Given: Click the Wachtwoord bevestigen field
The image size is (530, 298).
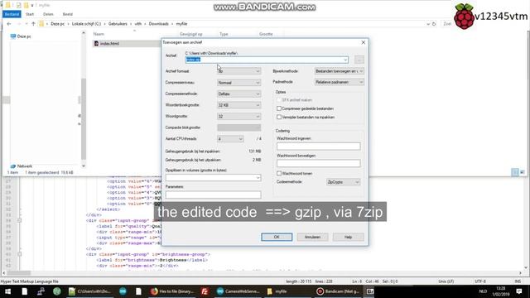Looking at the screenshot, I should click(318, 164).
